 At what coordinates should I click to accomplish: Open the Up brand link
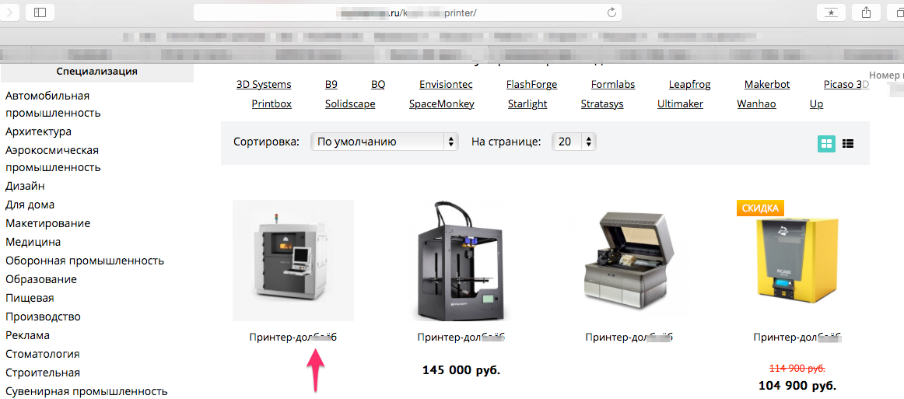(816, 104)
